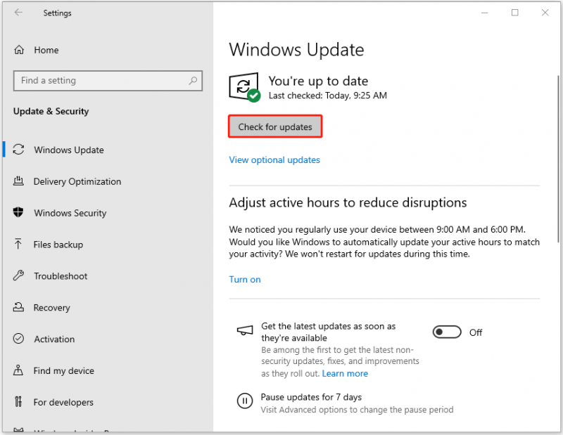The image size is (563, 435).
Task: Click 'Visit Advanced options to change the pause period'
Action: pyautogui.click(x=357, y=410)
